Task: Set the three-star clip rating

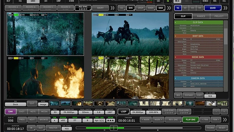Action: click(111, 120)
